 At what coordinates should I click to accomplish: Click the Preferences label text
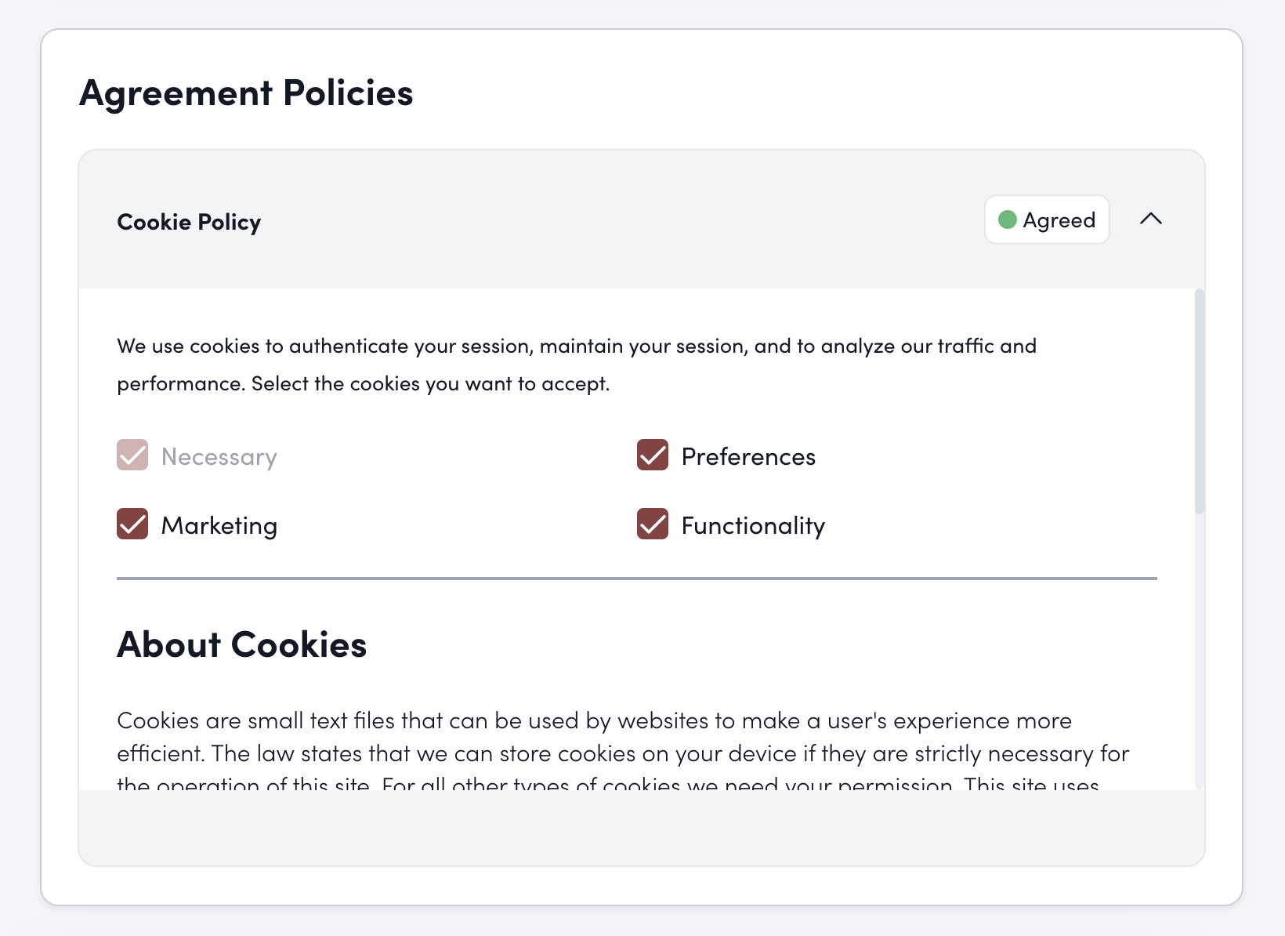(748, 457)
